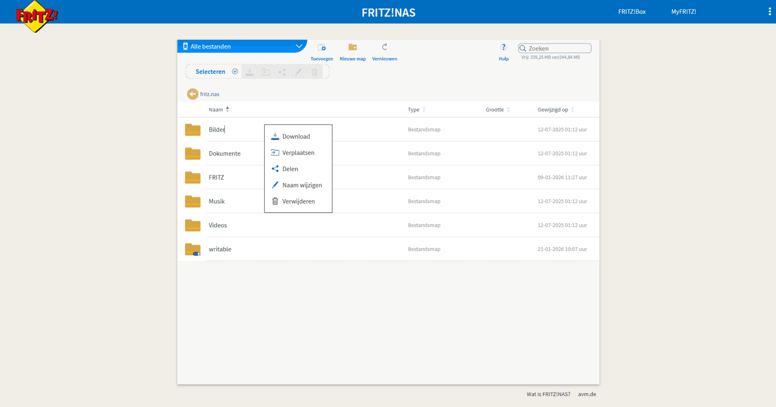This screenshot has width=776, height=407.
Task: Click the writable folder icon
Action: click(x=192, y=249)
